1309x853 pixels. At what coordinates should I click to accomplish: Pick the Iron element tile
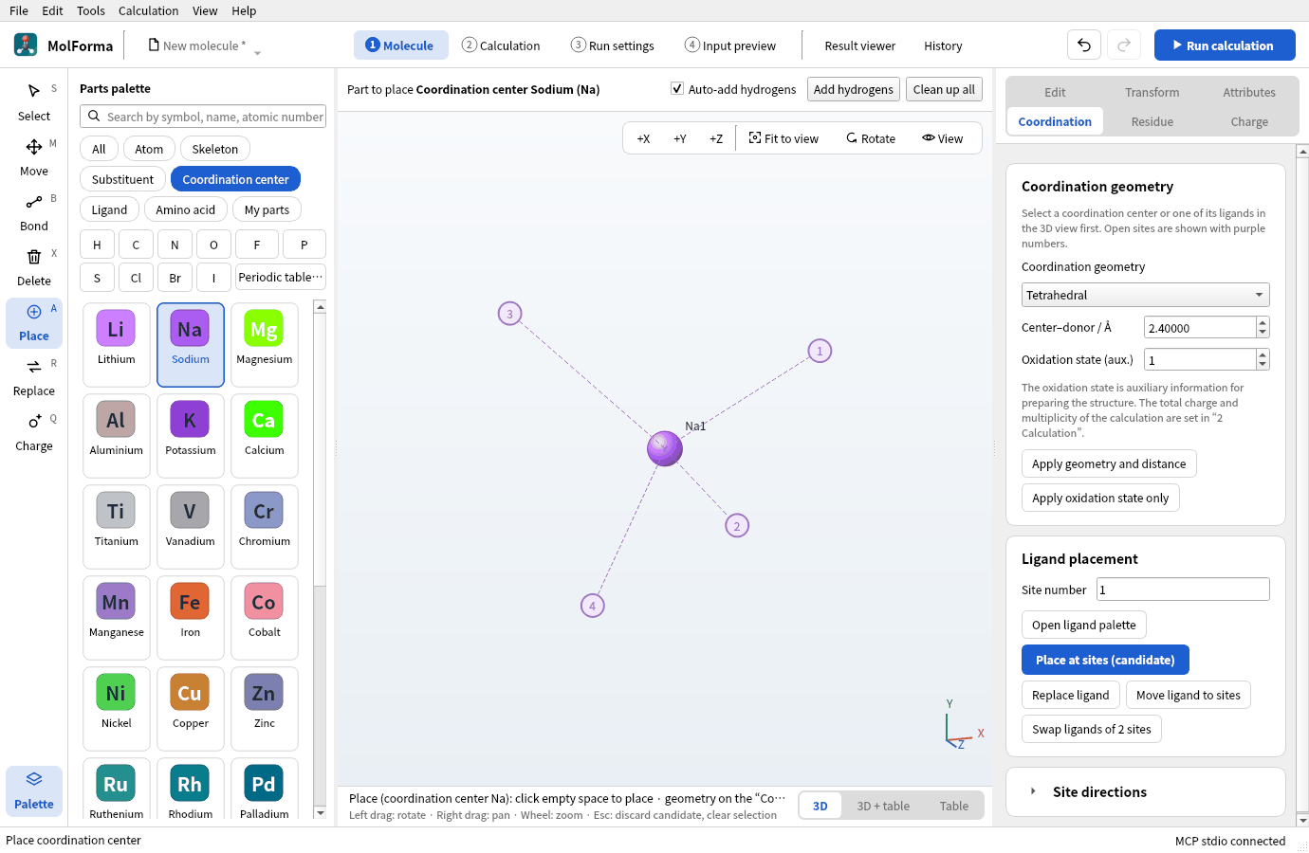(x=191, y=618)
